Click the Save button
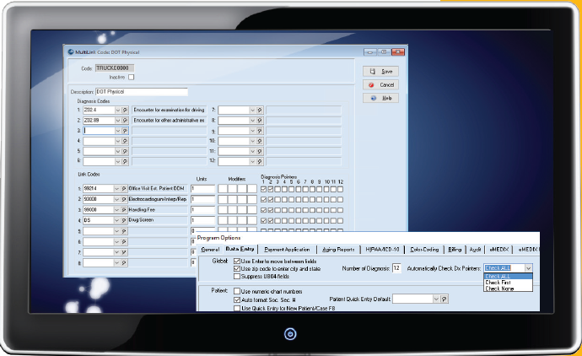This screenshot has width=582, height=356. pos(382,72)
